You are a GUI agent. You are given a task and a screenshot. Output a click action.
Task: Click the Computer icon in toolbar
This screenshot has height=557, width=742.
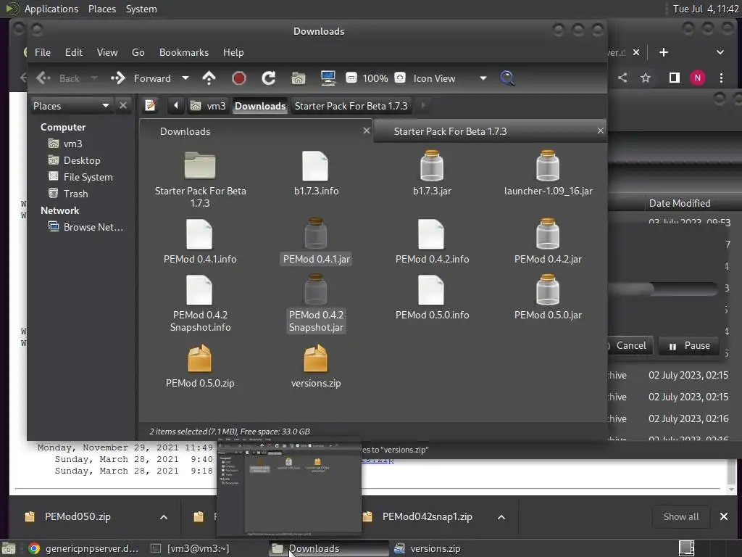(328, 78)
